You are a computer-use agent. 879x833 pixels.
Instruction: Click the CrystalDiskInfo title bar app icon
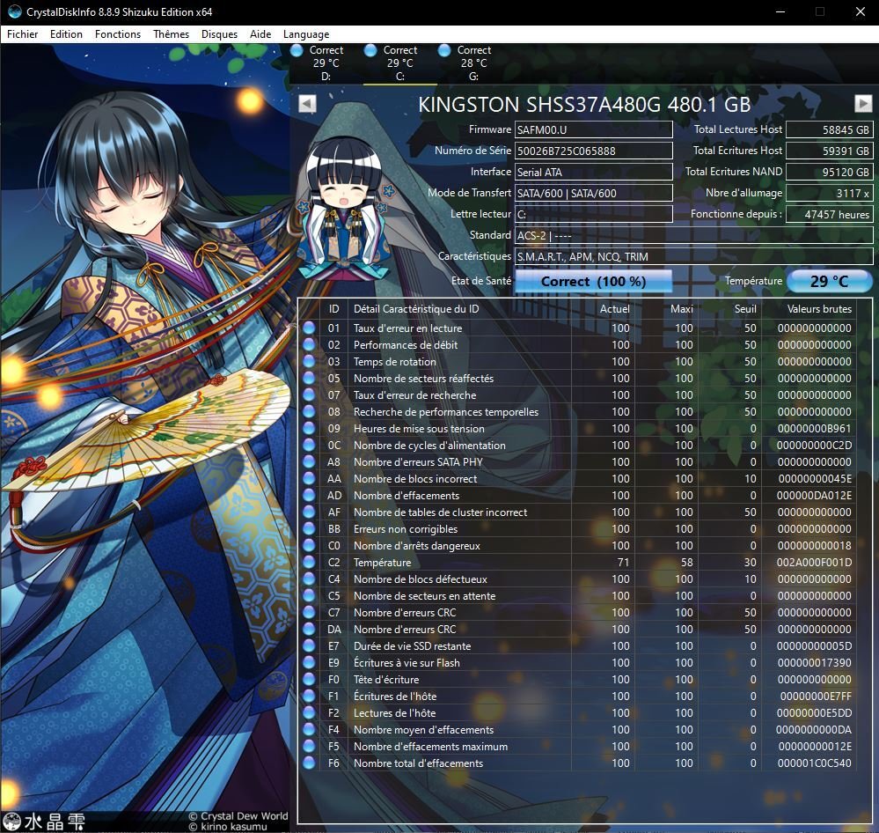[15, 11]
